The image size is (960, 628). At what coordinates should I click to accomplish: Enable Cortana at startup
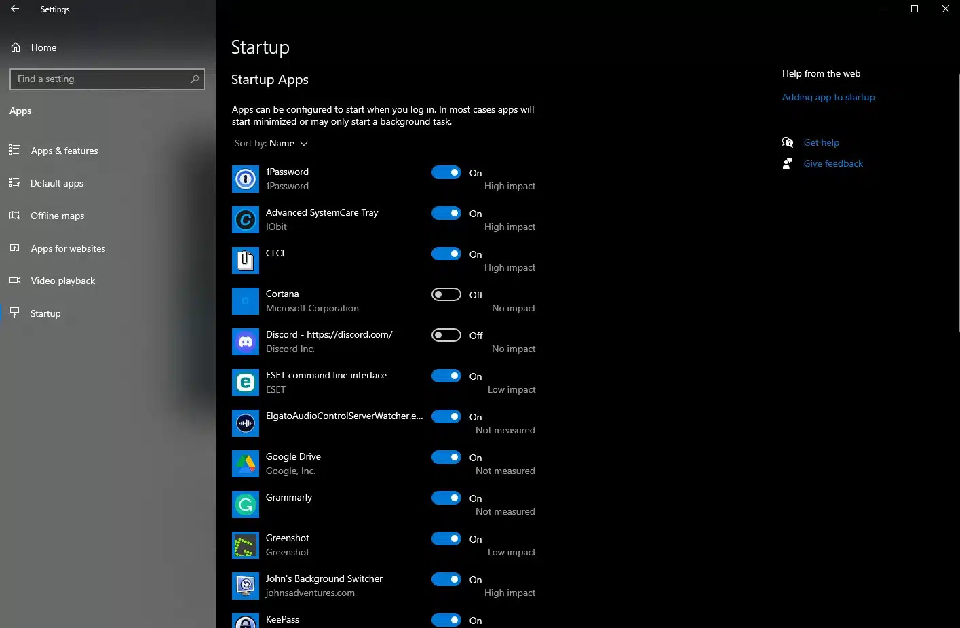tap(446, 294)
